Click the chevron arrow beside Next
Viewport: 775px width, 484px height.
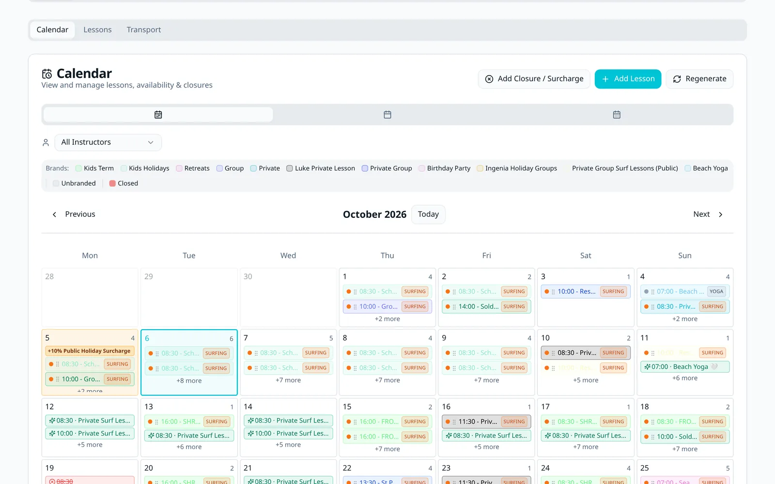pos(721,214)
